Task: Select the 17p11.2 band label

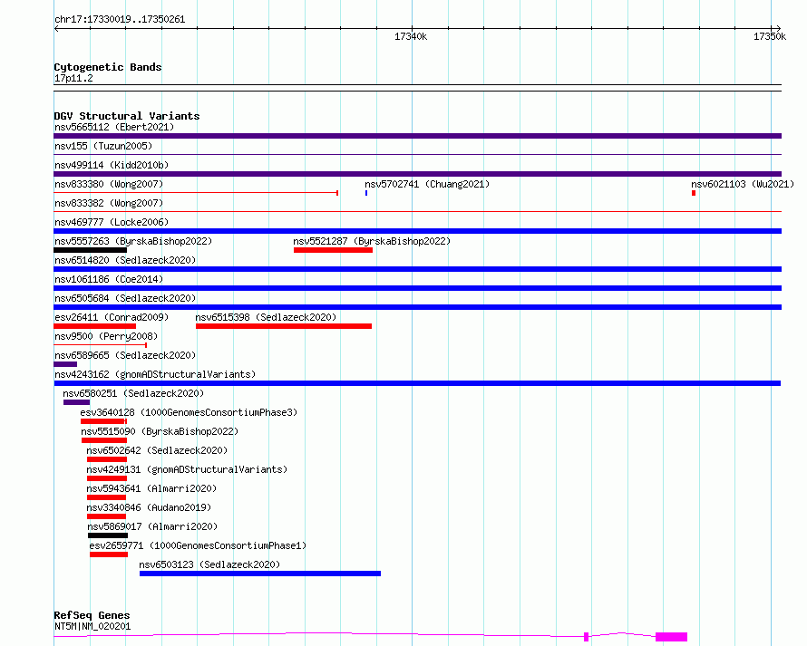Action: coord(73,78)
